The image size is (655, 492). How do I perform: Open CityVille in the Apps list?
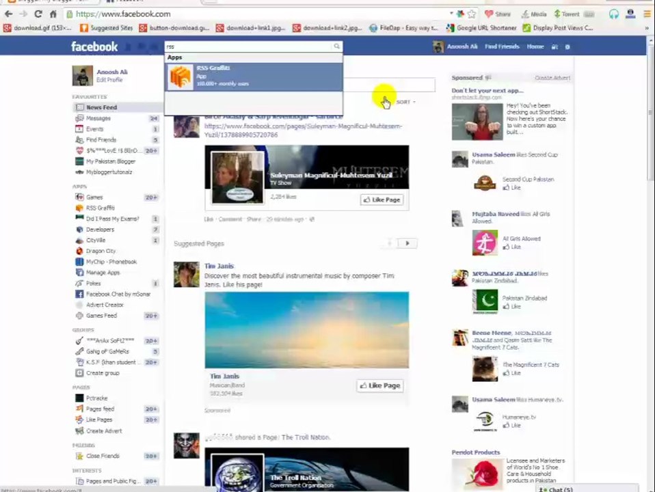[96, 240]
